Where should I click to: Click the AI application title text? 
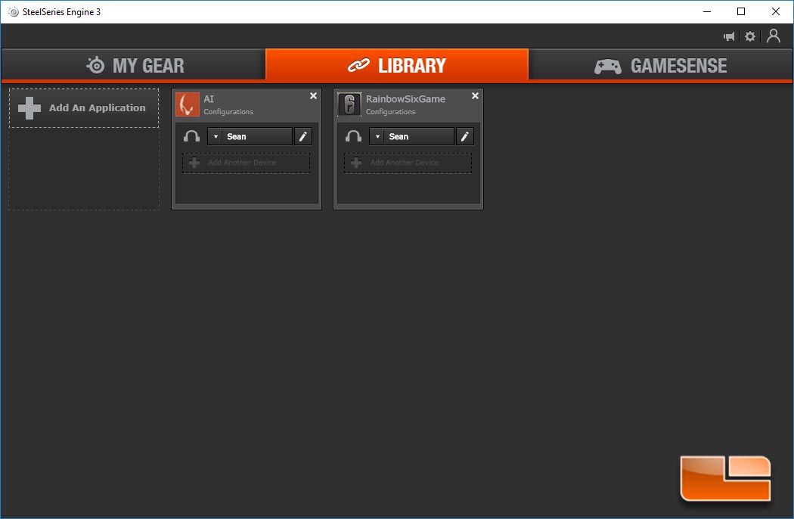pyautogui.click(x=209, y=99)
